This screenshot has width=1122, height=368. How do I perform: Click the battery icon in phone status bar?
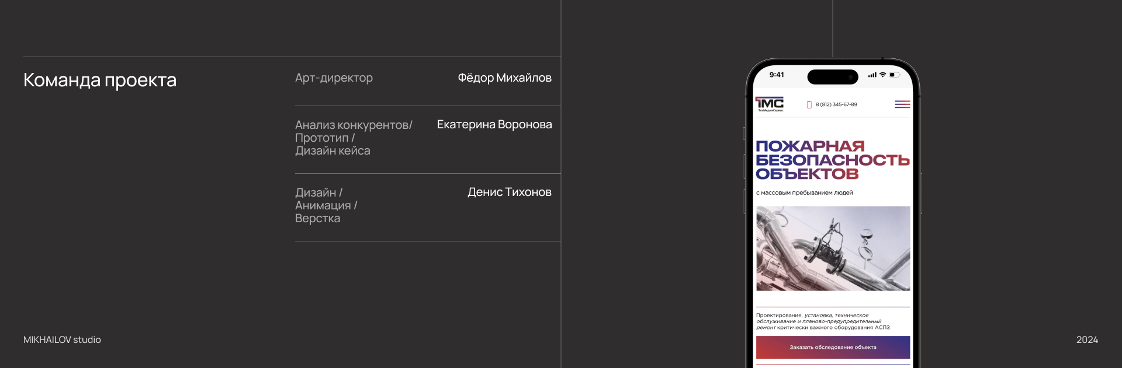click(x=894, y=75)
